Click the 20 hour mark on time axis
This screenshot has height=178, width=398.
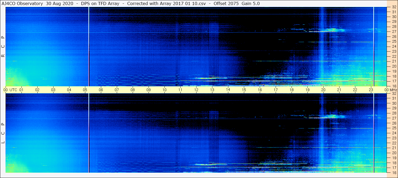click(323, 90)
